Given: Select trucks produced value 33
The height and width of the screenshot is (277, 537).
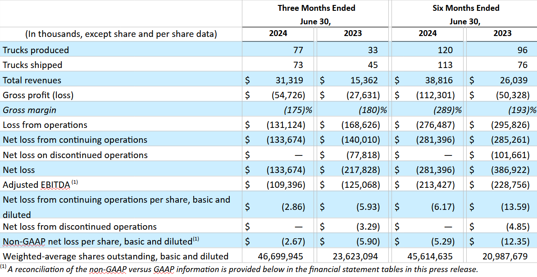Looking at the screenshot, I should click(373, 50).
